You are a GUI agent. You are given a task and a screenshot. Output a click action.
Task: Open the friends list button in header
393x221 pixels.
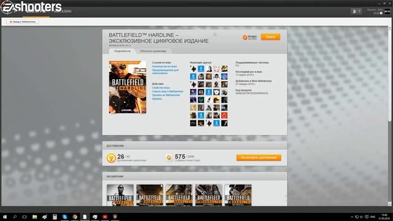click(356, 12)
